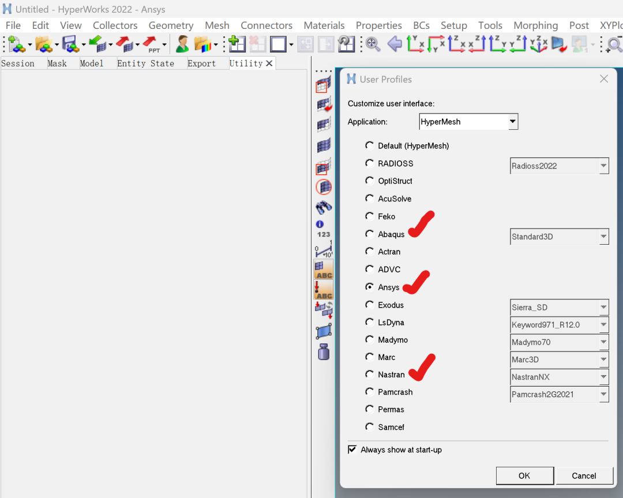Expand the page layout dropdown arrow
Screen dimensions: 623x498
click(x=291, y=44)
